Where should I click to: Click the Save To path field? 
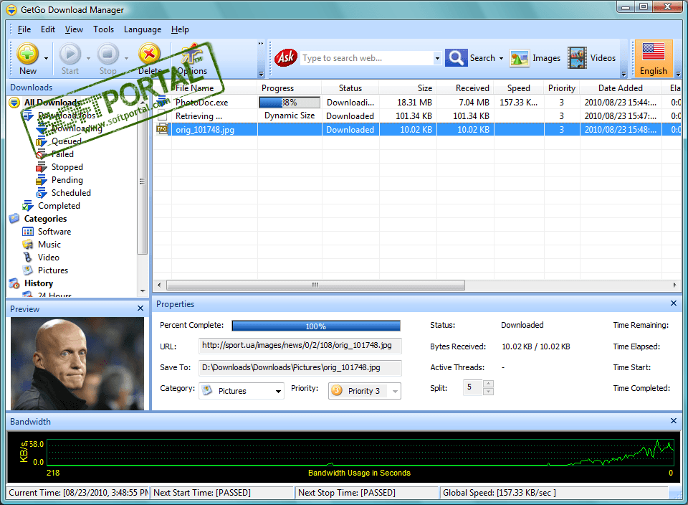click(300, 367)
